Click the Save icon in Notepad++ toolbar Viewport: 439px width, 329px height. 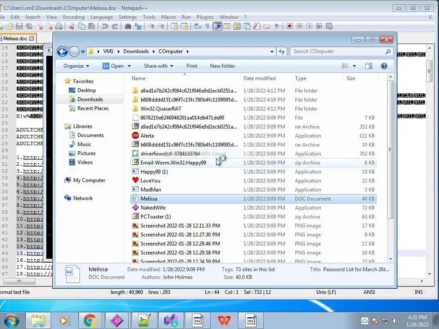click(x=19, y=26)
